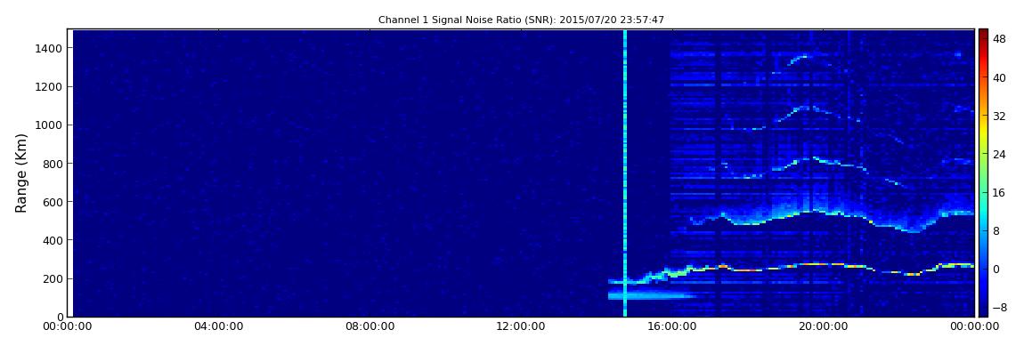The image size is (1024, 362).
Task: Click the colorbar value −8
Action: tap(999, 308)
